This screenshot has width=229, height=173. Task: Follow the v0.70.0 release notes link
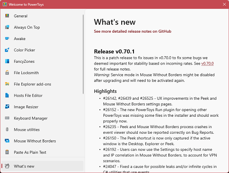point(207,64)
